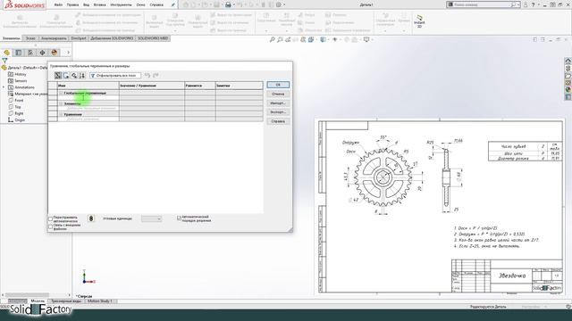Select the Front plane in tree
Image resolution: width=572 pixels, height=321 pixels.
point(16,101)
